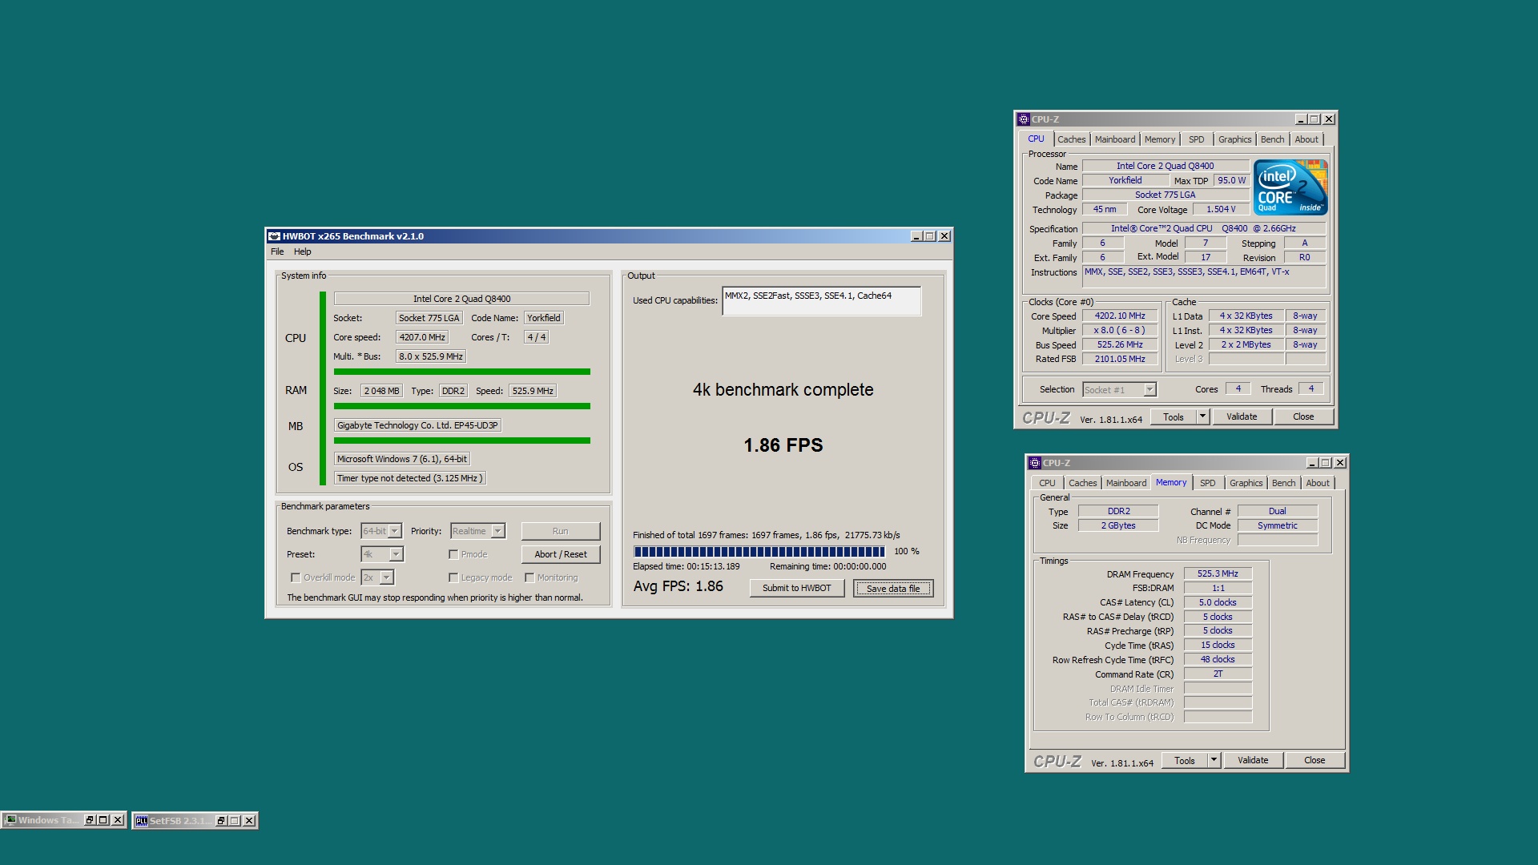Restore the minimized SetFSB window
The image size is (1538, 865).
221,821
